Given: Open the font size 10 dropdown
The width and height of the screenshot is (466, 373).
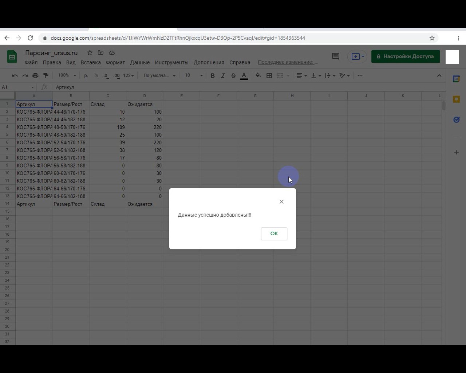Looking at the screenshot, I should (194, 75).
